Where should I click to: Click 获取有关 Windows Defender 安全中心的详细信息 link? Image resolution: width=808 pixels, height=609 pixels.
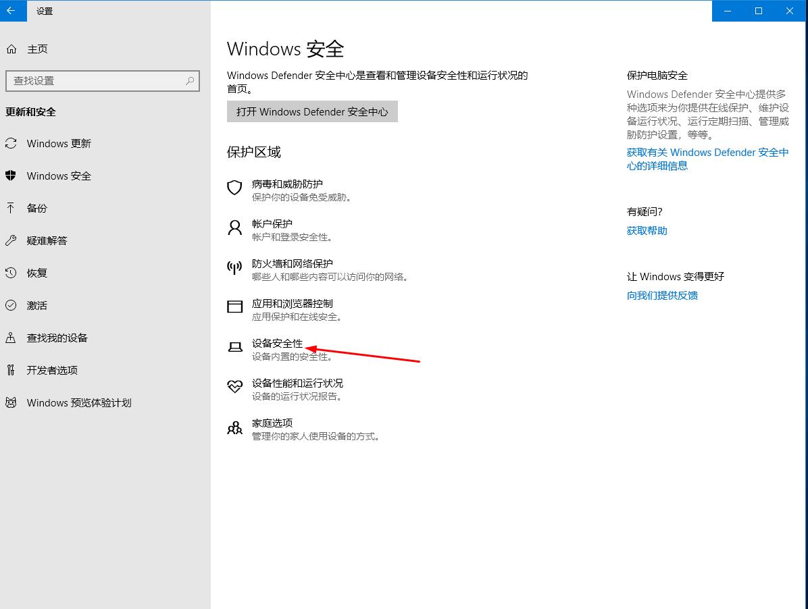(x=707, y=159)
